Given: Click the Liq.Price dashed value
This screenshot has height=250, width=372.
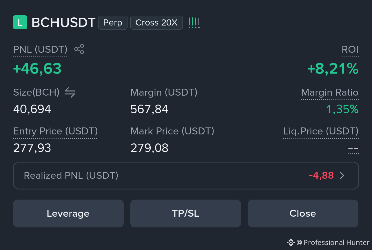Looking at the screenshot, I should pyautogui.click(x=353, y=149).
